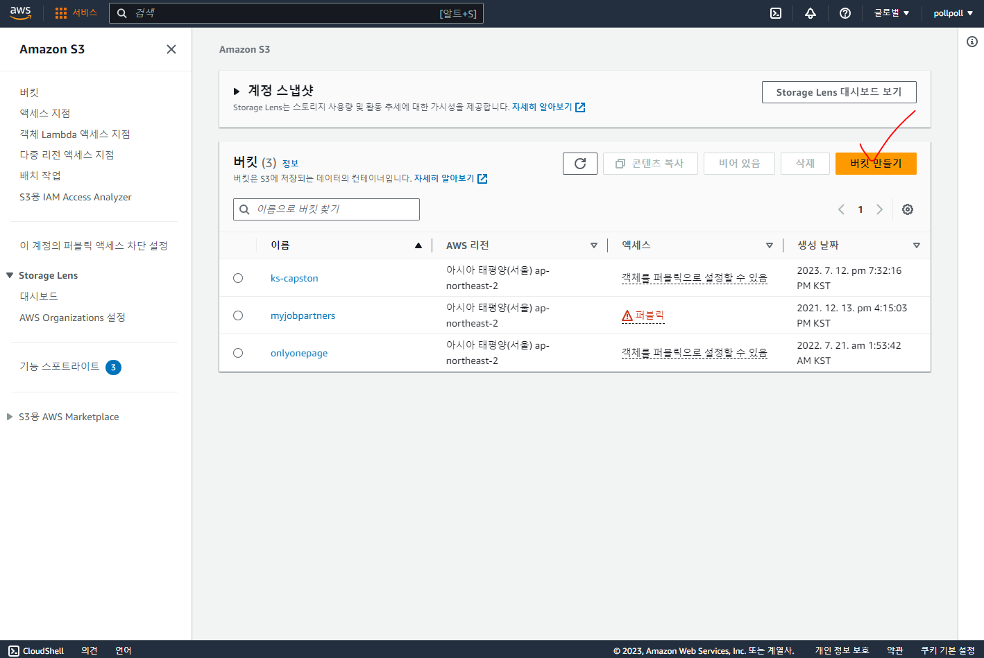Image resolution: width=984 pixels, height=658 pixels.
Task: Select the onlyonepage bucket radio button
Action: [x=238, y=353]
